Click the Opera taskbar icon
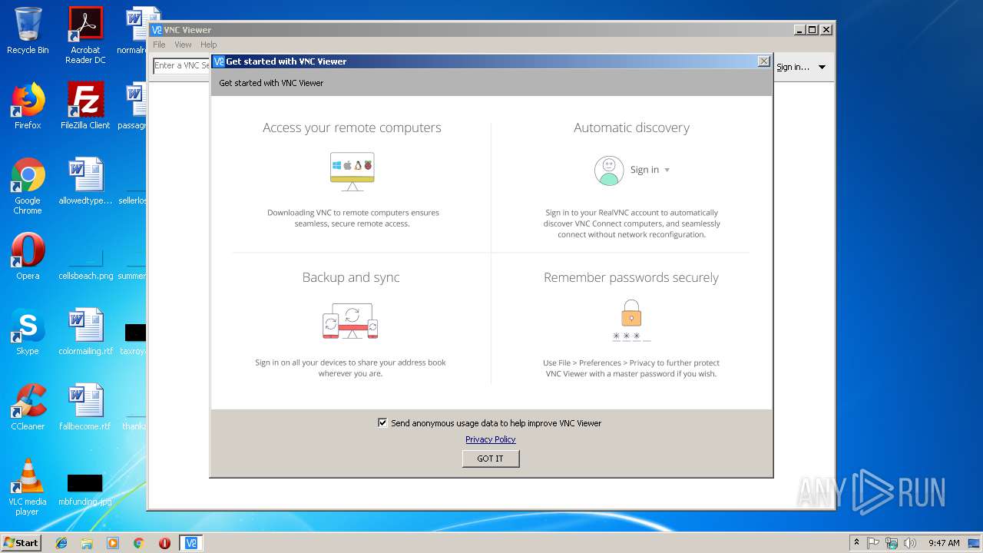983x553 pixels. [x=164, y=543]
